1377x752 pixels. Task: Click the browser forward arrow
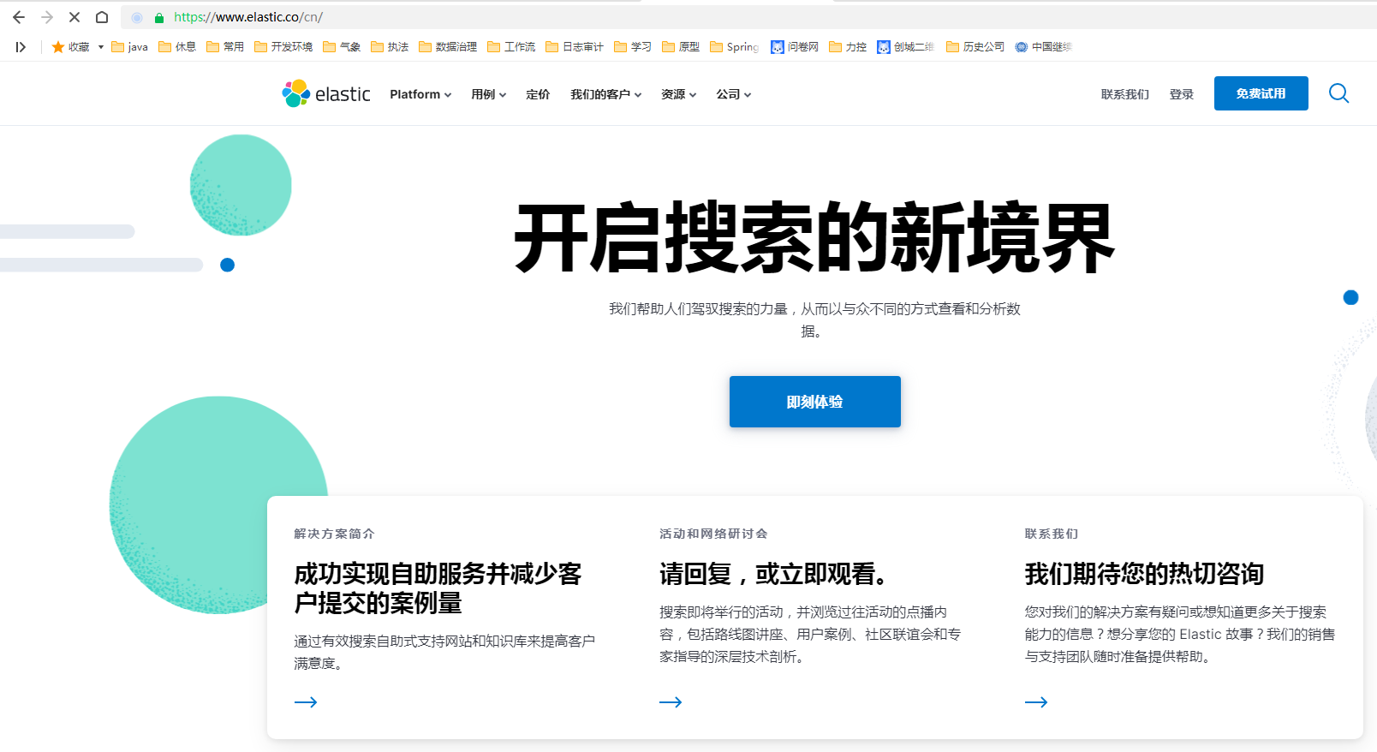(47, 17)
